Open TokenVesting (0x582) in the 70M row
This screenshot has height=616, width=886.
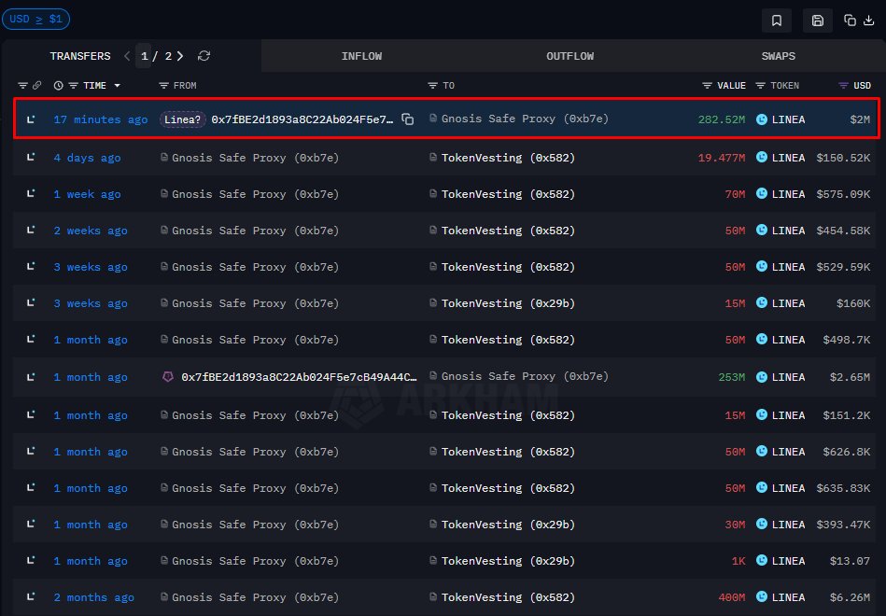click(x=508, y=194)
